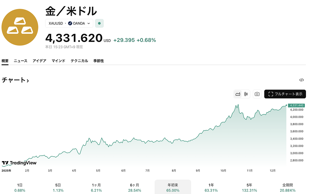The height and width of the screenshot is (194, 309).
Task: Expand the チャート section header
Action: [x=15, y=80]
